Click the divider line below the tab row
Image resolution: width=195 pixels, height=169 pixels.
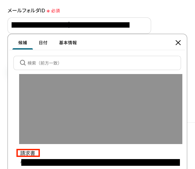coord(97,50)
